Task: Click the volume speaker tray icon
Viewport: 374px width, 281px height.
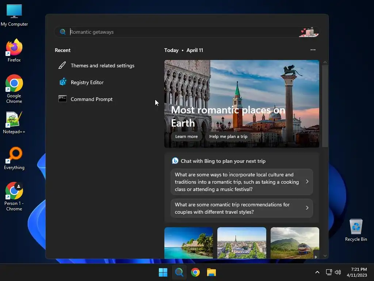Action: (x=338, y=272)
